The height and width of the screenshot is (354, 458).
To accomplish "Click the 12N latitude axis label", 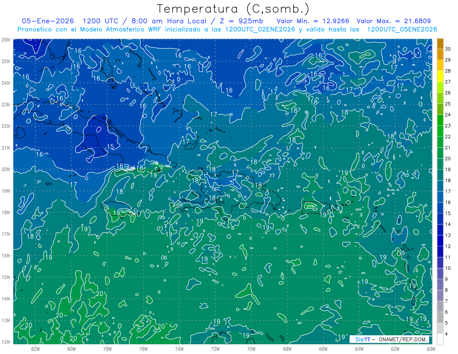I will (6, 342).
